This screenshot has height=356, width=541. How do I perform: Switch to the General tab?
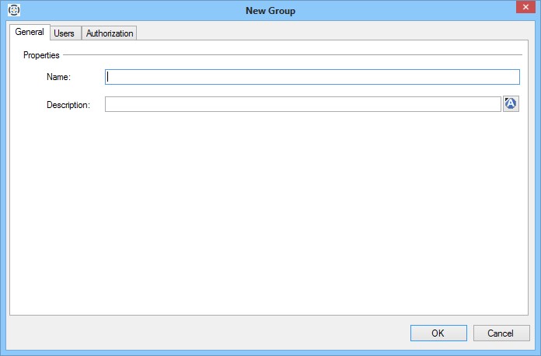[x=29, y=33]
